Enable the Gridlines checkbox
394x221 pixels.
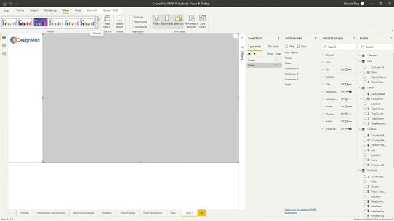coord(131,17)
